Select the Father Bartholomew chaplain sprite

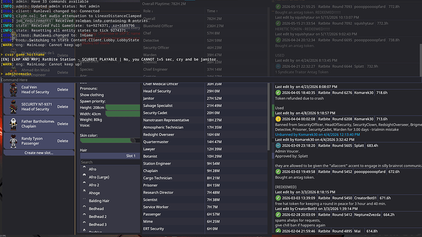pyautogui.click(x=13, y=124)
